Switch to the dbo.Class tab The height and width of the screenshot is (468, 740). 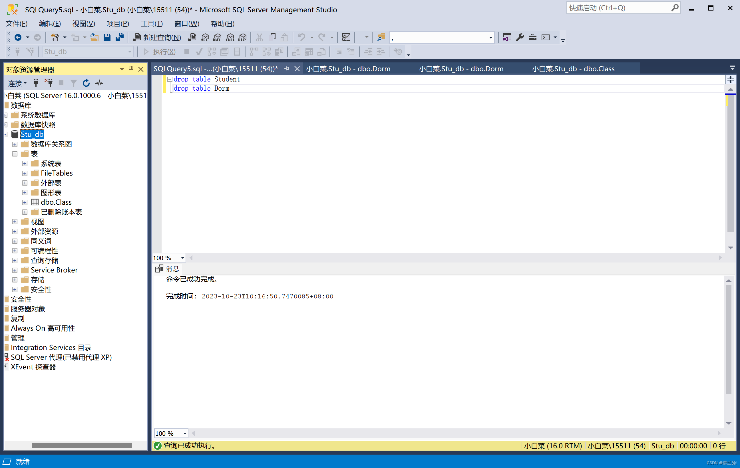[573, 69]
